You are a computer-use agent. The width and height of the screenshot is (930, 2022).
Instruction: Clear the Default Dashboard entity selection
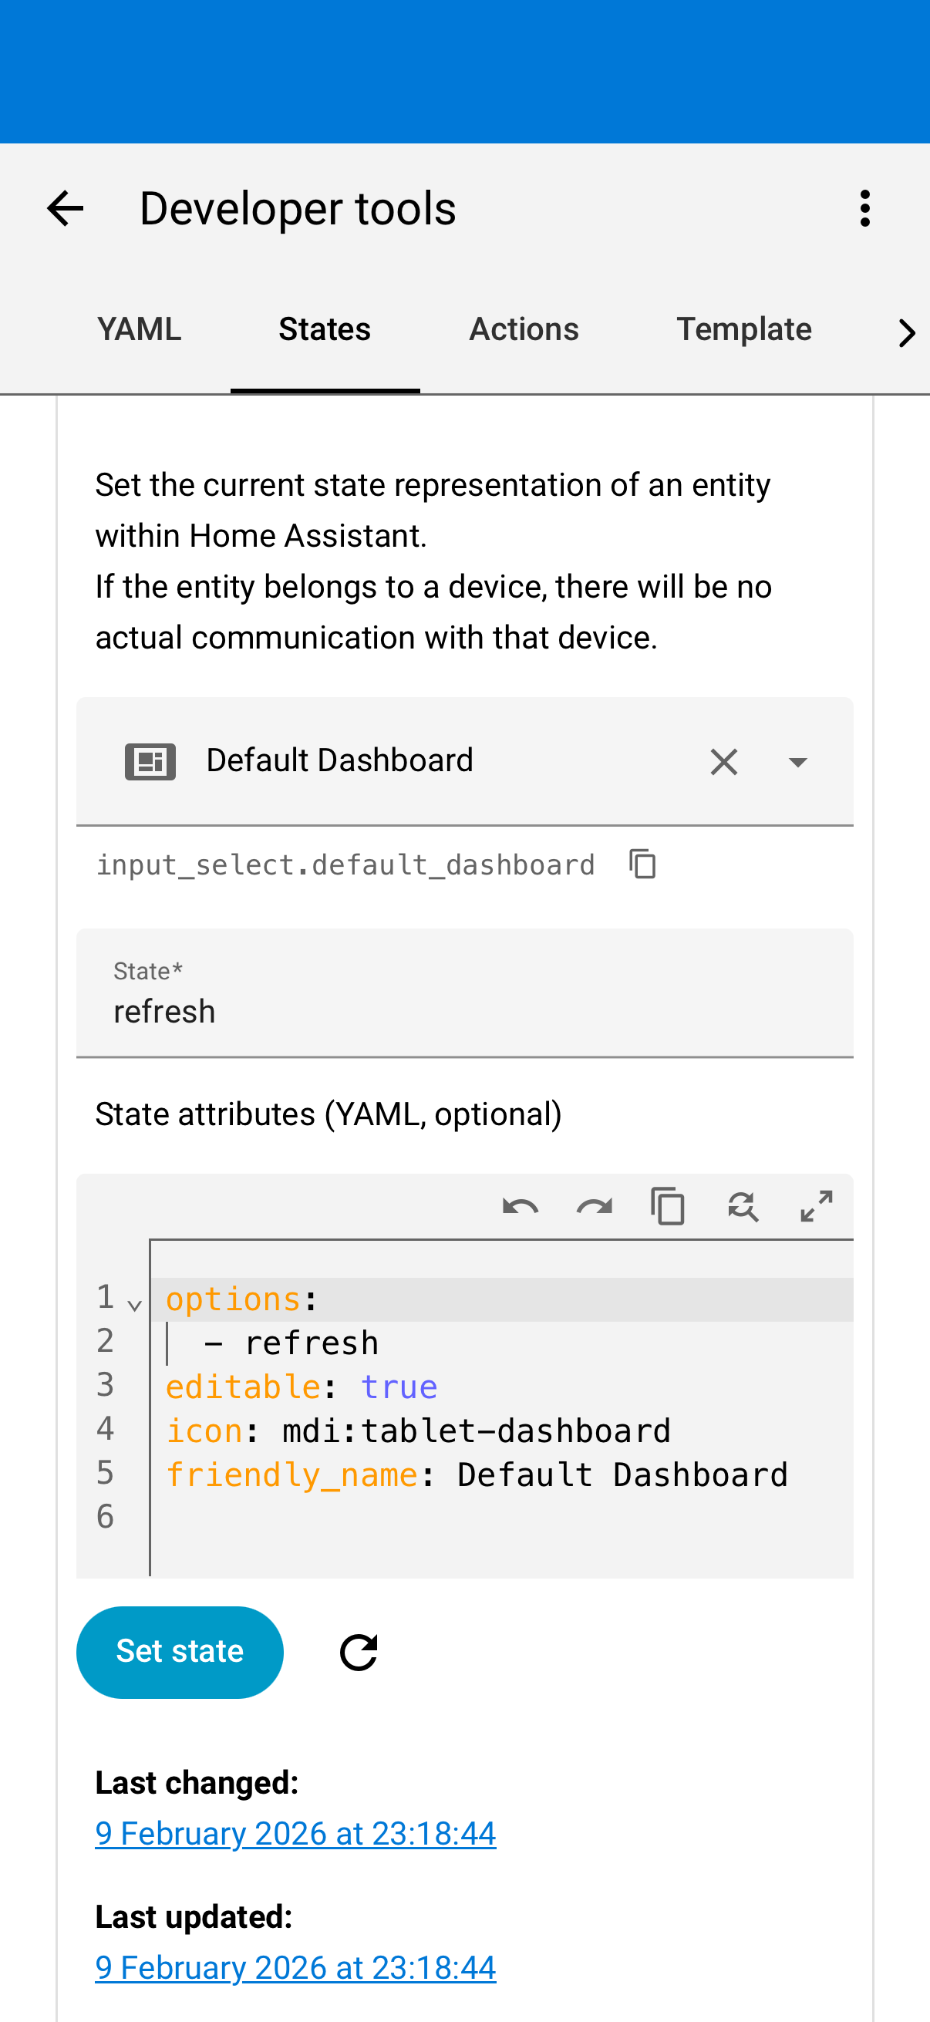723,761
